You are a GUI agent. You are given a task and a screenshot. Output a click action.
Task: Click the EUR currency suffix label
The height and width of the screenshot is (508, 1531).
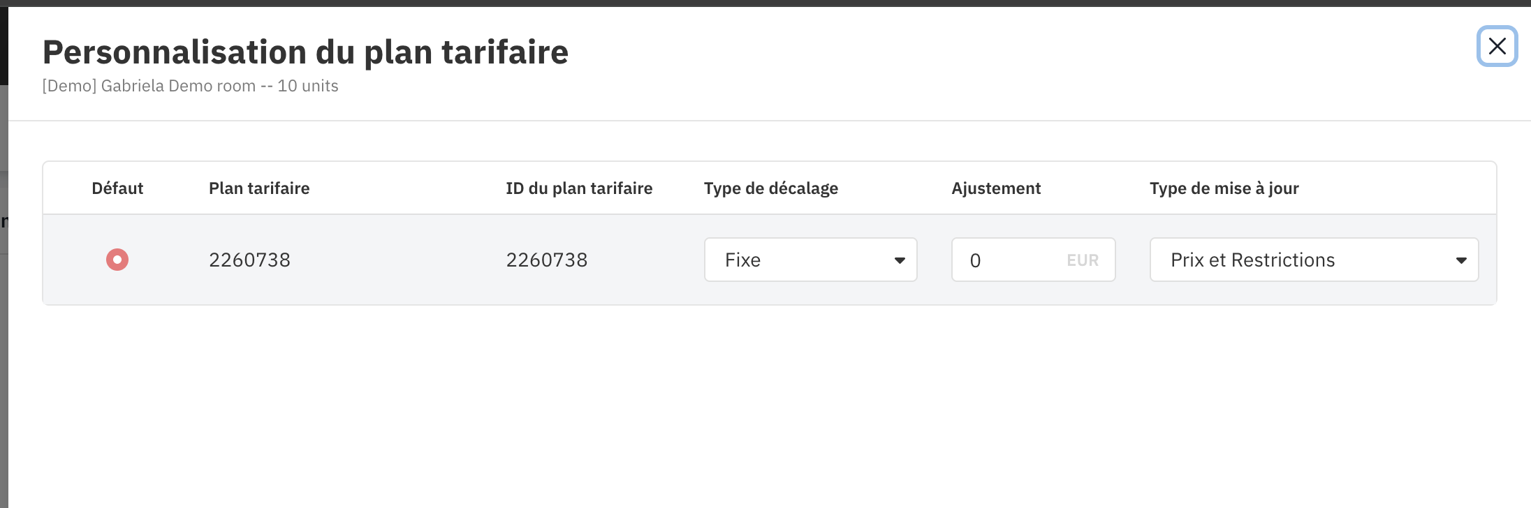tap(1083, 260)
